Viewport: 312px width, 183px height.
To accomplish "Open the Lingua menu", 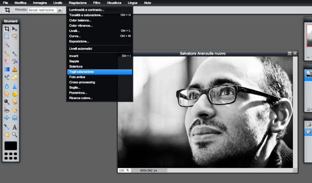I will click(x=132, y=3).
